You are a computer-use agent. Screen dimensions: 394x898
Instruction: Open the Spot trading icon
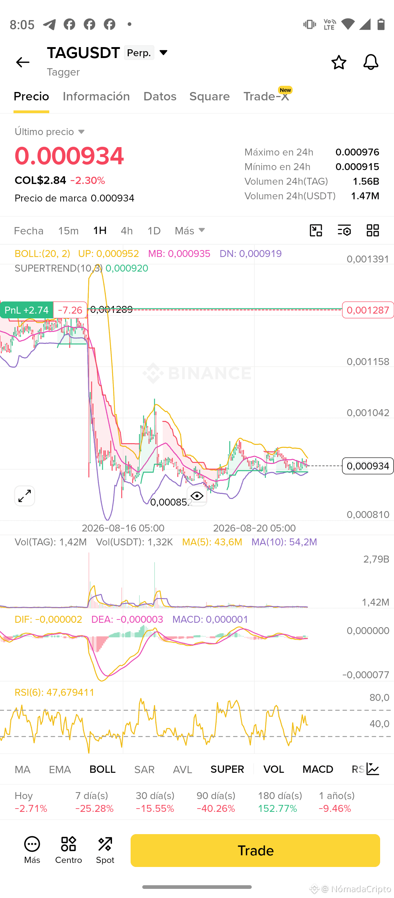[105, 844]
